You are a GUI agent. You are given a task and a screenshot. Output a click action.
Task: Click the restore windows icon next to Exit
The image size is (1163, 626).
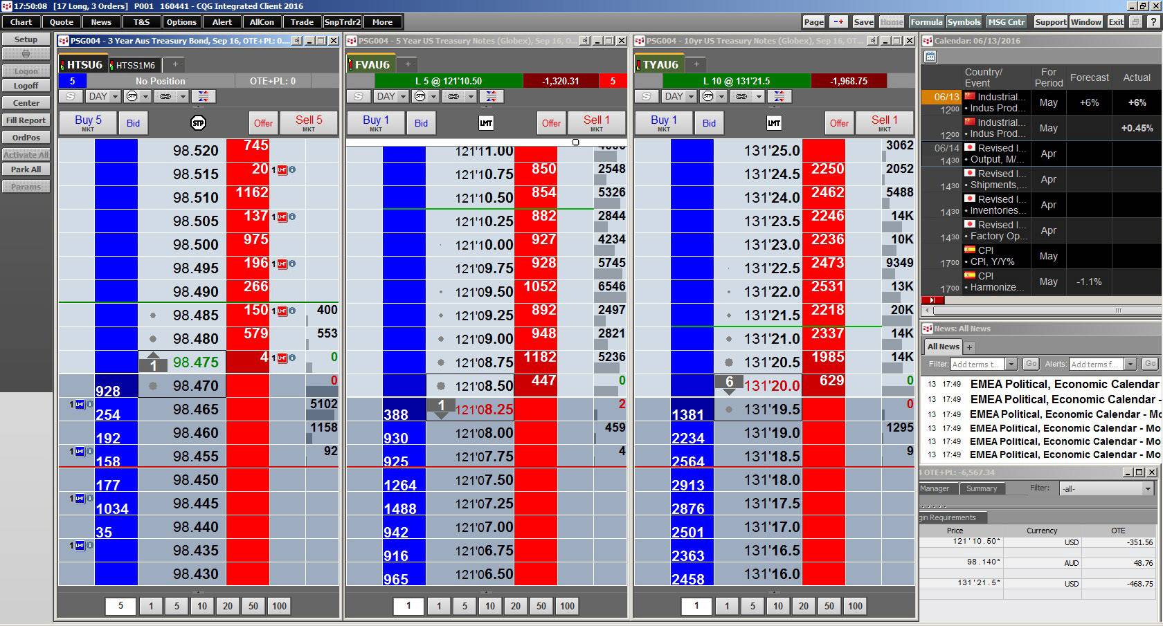1135,21
